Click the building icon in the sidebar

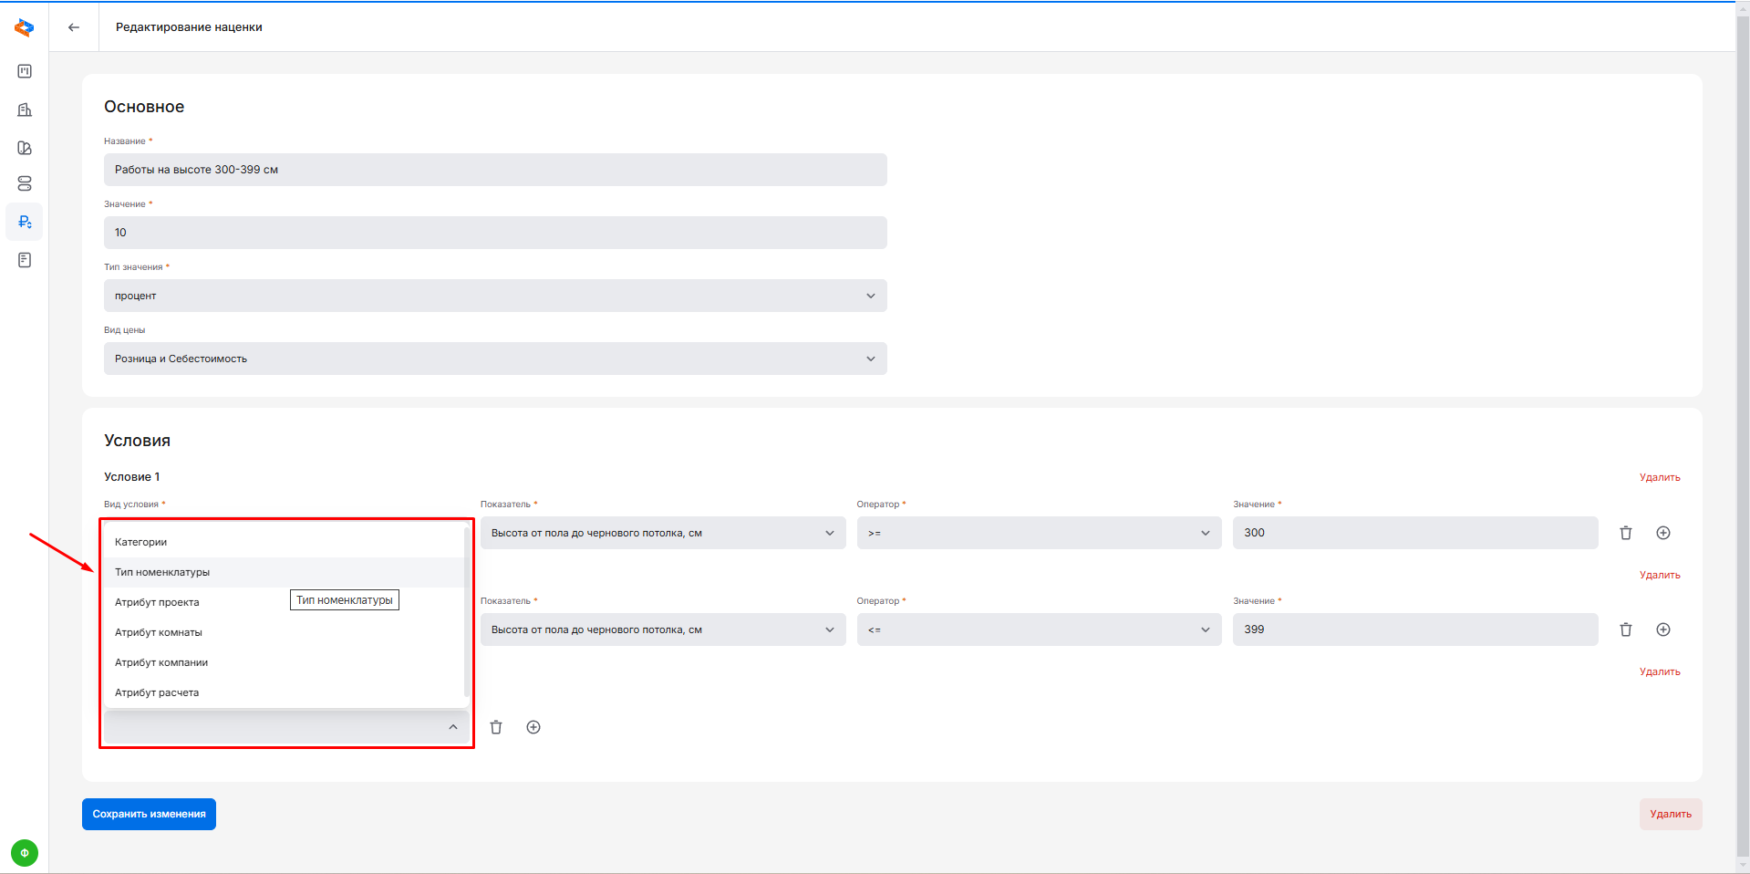(25, 109)
